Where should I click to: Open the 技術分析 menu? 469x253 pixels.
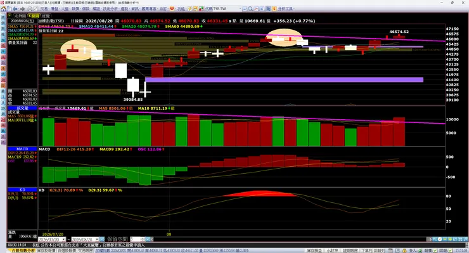(111, 9)
